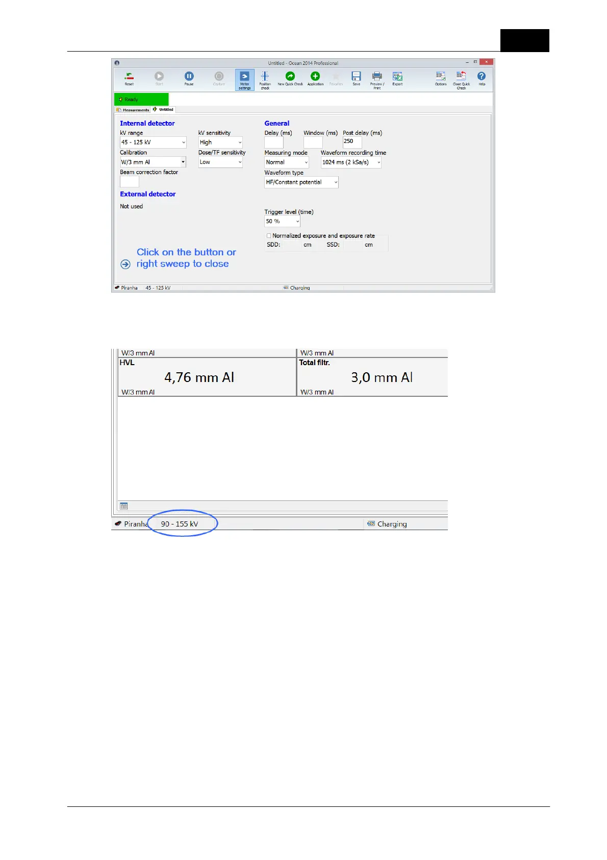Click the Post delay (ms) field
607x860 pixels.
click(x=352, y=142)
